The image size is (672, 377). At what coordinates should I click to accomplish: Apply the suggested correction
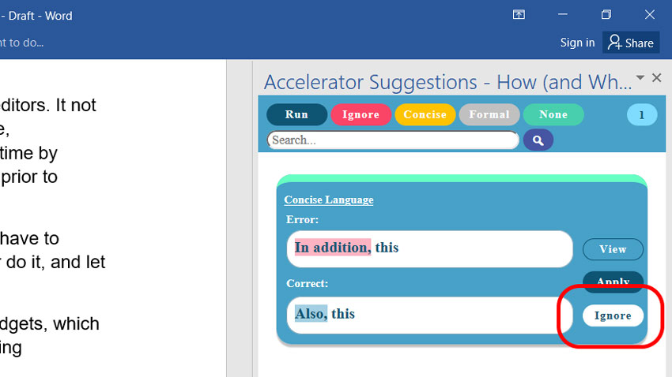(613, 282)
